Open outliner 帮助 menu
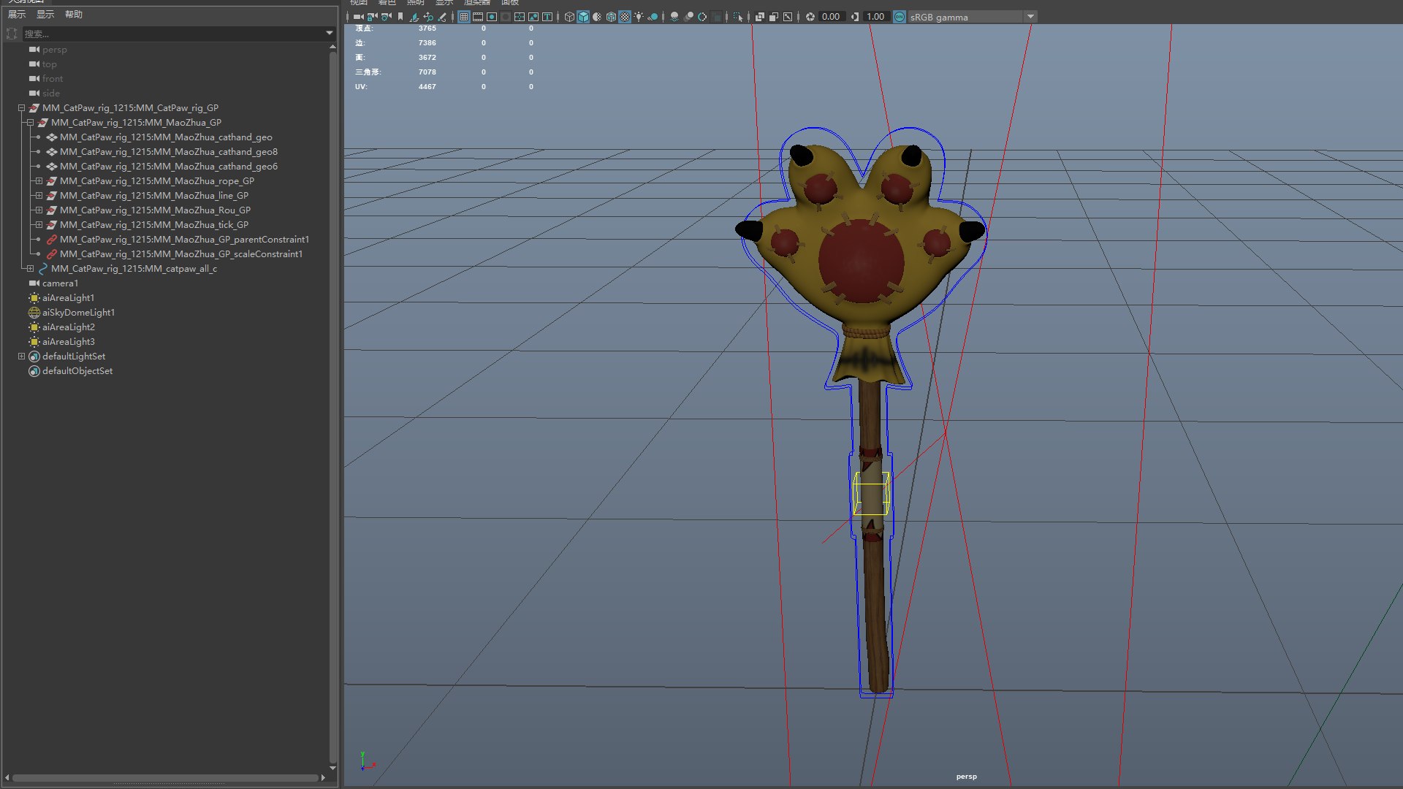Screen dimensions: 1403x789 pos(74,15)
